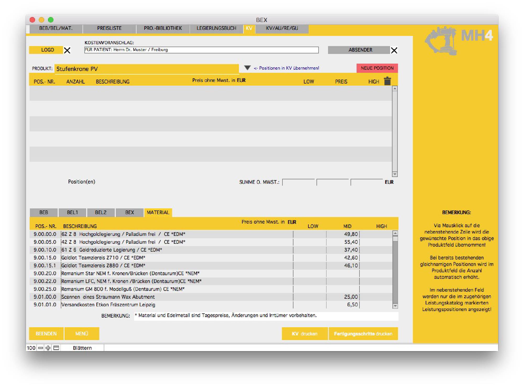Switch to the PREISLISTE tab
Image resolution: width=524 pixels, height=388 pixels.
pos(109,28)
